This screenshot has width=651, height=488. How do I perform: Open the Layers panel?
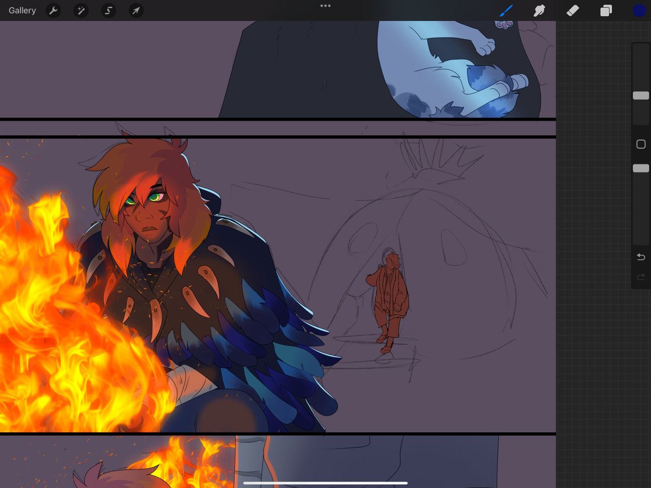point(606,10)
